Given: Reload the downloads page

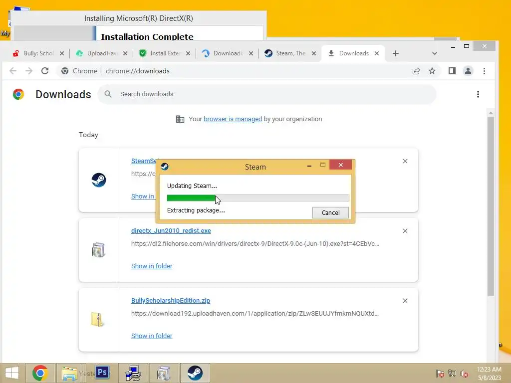Looking at the screenshot, I should coord(45,71).
